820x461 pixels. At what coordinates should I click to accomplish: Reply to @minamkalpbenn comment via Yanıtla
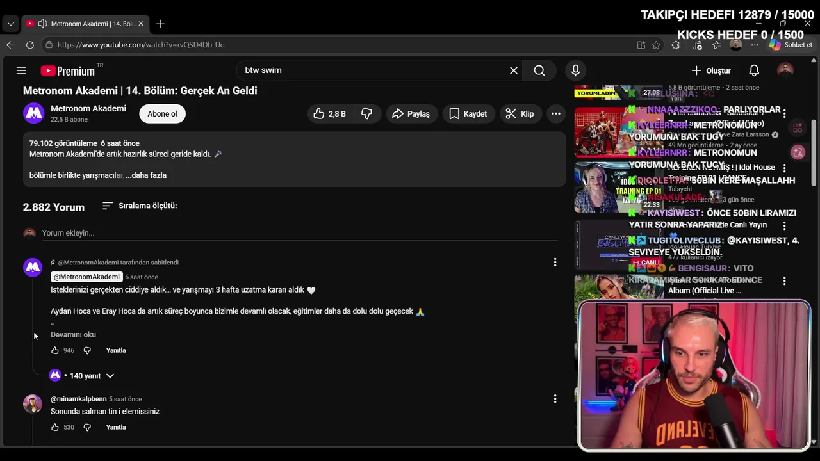[x=116, y=427]
